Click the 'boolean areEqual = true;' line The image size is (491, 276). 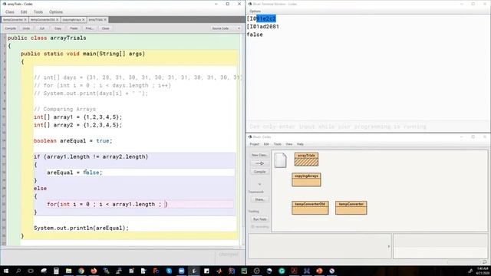pos(73,141)
